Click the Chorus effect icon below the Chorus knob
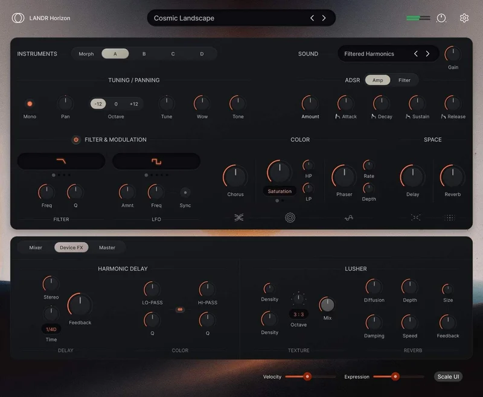483x397 pixels. pos(238,218)
